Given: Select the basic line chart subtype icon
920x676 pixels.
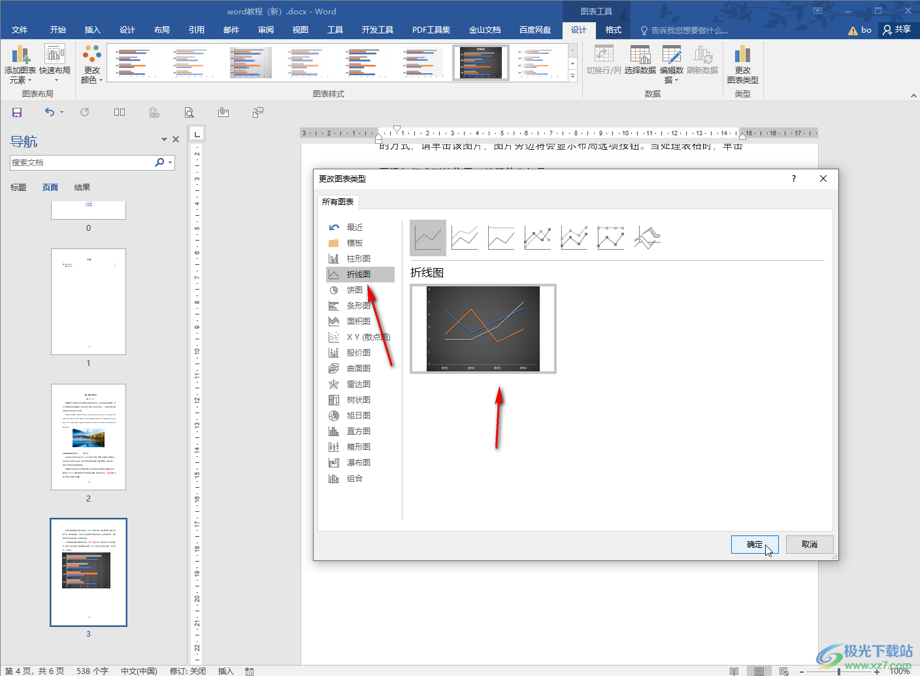Looking at the screenshot, I should coord(428,237).
